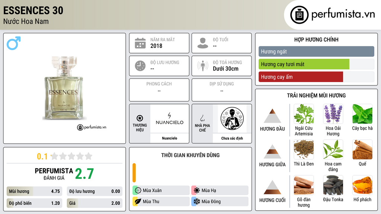The width and height of the screenshot is (381, 214).
Task: Click the Mùa Đông snowflake icon
Action: [197, 201]
